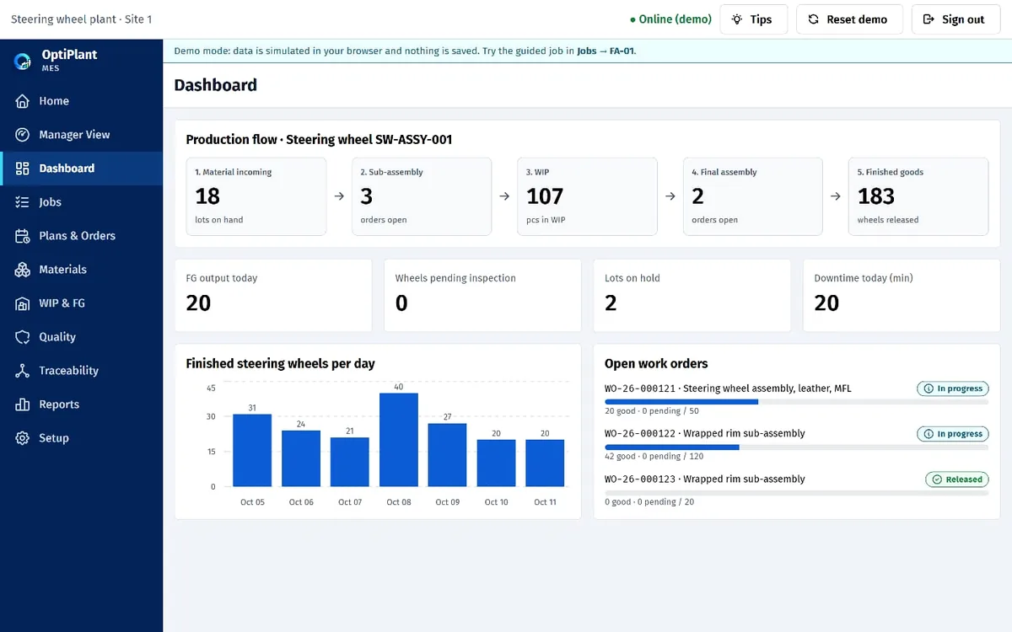Click the Manager View gauge icon

23,135
